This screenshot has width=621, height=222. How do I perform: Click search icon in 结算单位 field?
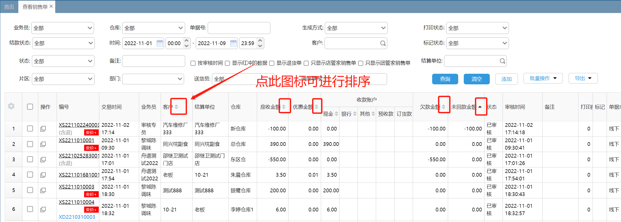(x=502, y=61)
